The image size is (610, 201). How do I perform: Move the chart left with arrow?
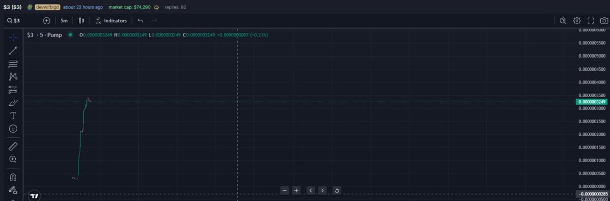coord(311,190)
